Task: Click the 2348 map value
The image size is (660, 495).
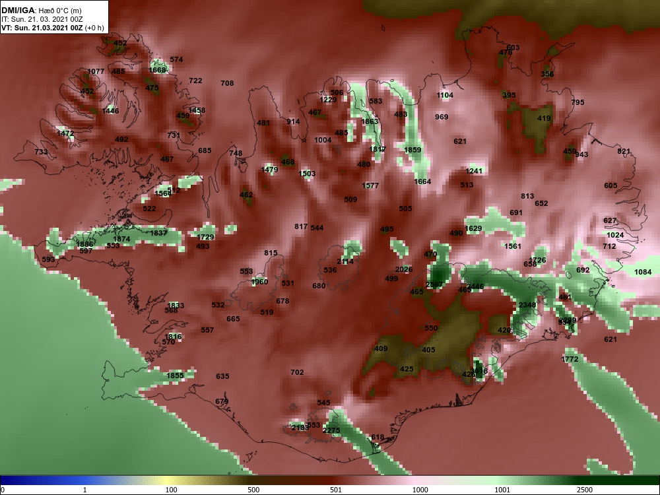Action: [527, 306]
